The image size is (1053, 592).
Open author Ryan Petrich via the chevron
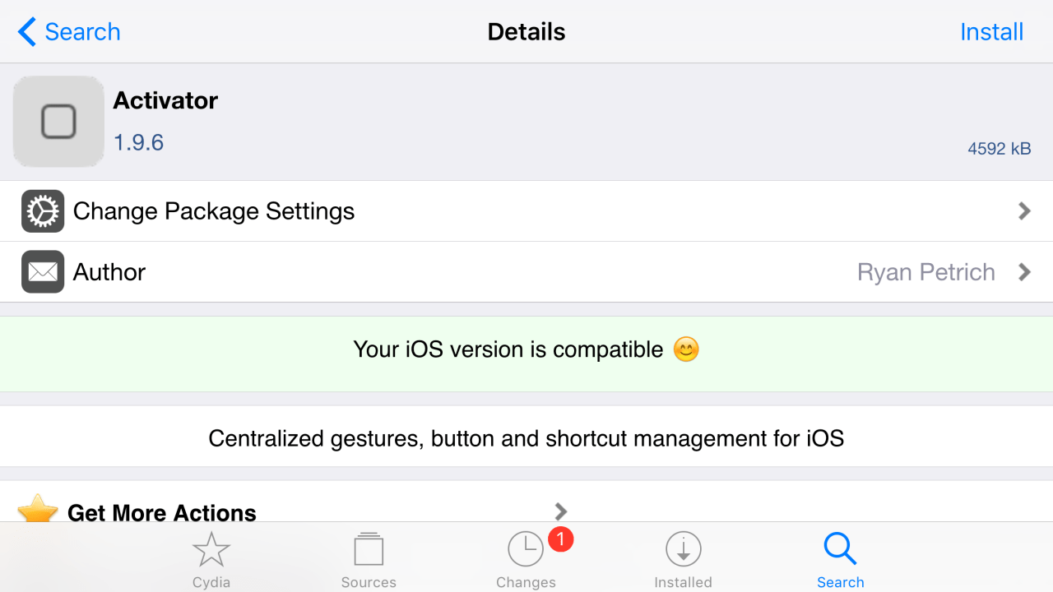point(1025,271)
